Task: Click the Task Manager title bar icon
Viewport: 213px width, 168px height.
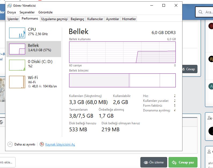Action: pos(10,5)
